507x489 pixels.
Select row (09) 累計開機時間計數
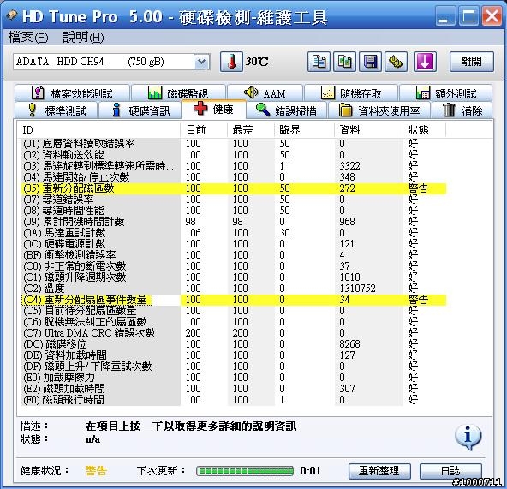pos(234,222)
